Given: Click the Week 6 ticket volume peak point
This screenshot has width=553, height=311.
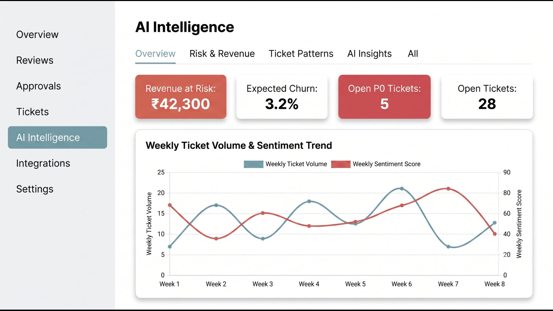Looking at the screenshot, I should pyautogui.click(x=402, y=189).
